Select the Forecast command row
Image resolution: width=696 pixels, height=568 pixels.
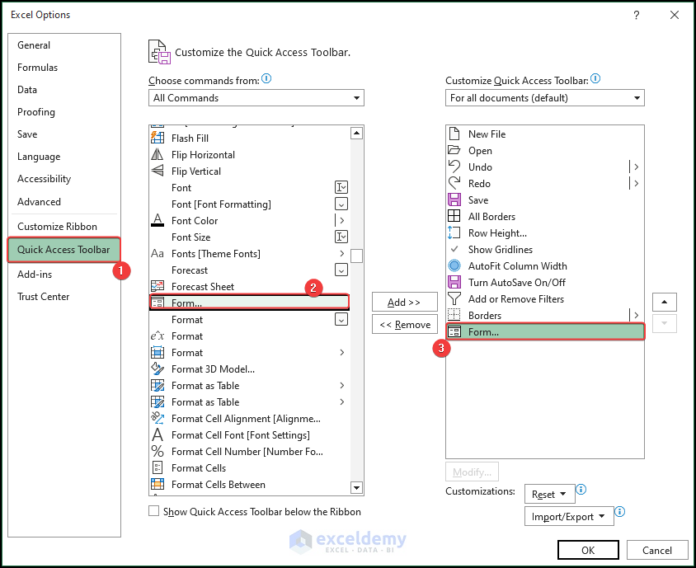(x=250, y=270)
